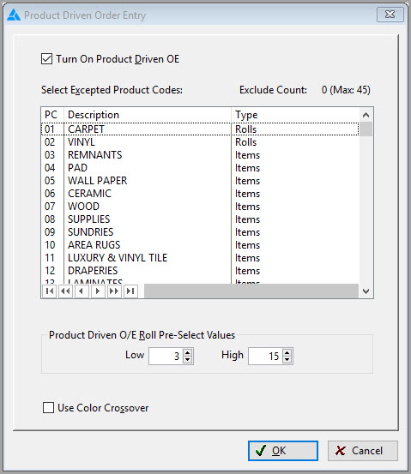Uncheck Turn On Product Driven OE
The image size is (411, 474).
click(46, 58)
